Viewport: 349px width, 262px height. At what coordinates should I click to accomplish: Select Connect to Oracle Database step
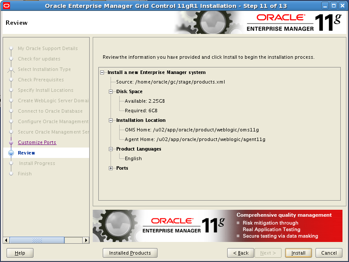coord(50,111)
